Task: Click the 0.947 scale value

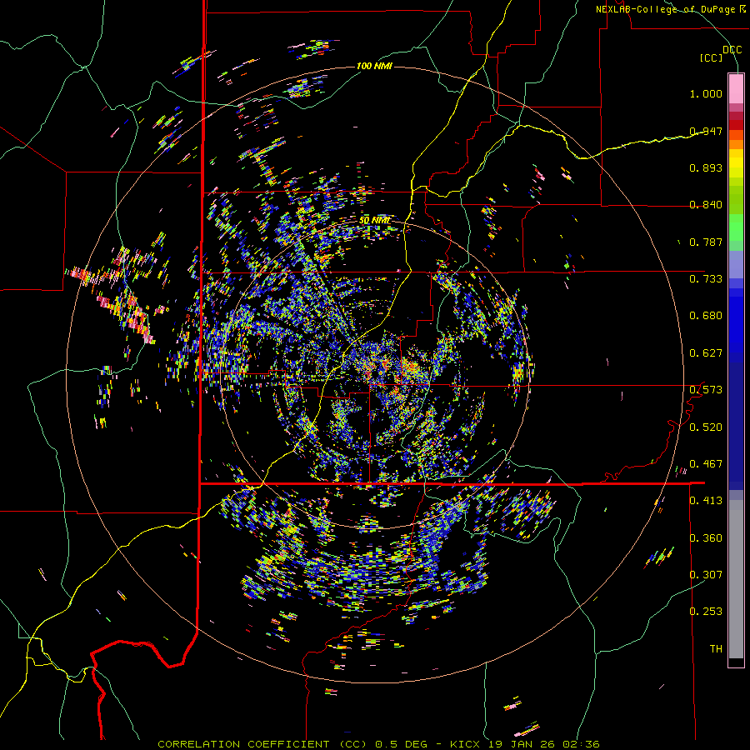Action: (706, 131)
